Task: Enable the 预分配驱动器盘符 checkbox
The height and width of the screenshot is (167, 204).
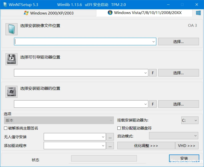Action: click(x=119, y=128)
